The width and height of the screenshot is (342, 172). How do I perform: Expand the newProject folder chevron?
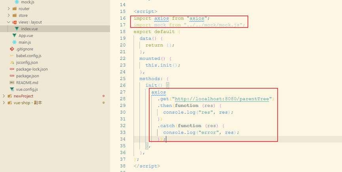[4, 96]
